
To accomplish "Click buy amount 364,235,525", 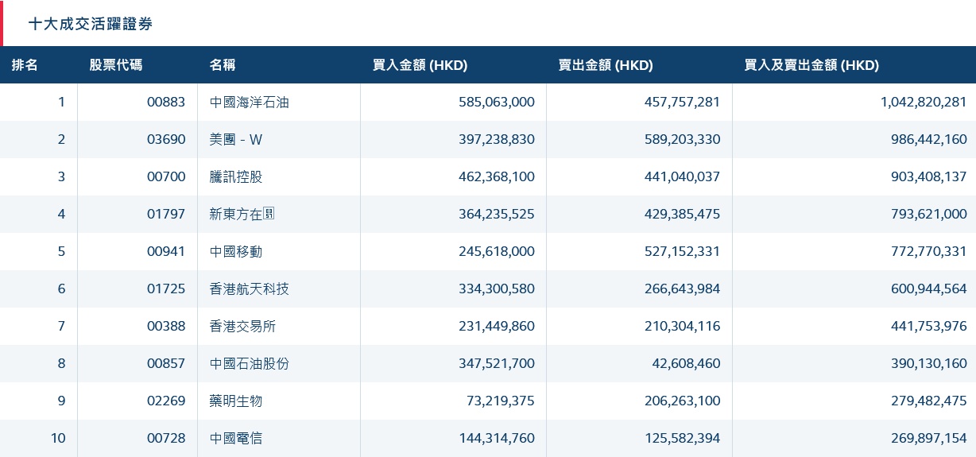I will click(497, 214).
